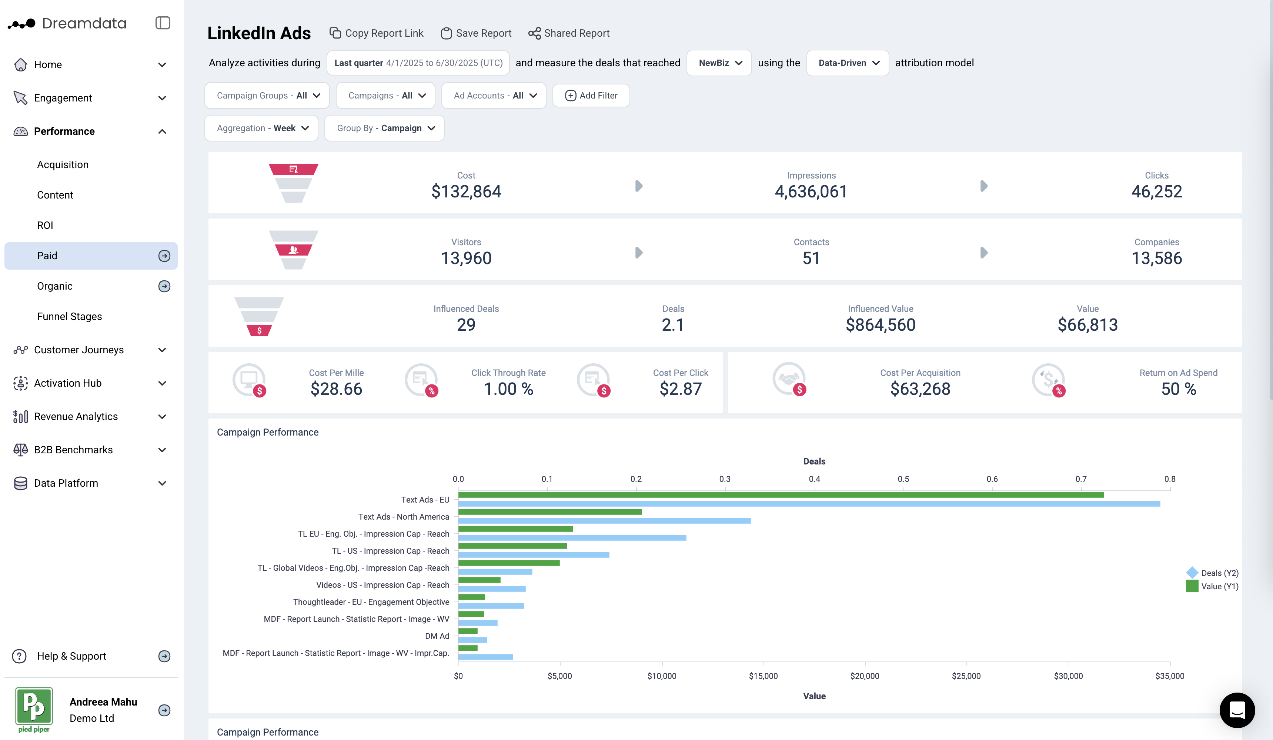Image resolution: width=1273 pixels, height=740 pixels.
Task: Expand the B2B Benchmarks chevron
Action: point(162,450)
